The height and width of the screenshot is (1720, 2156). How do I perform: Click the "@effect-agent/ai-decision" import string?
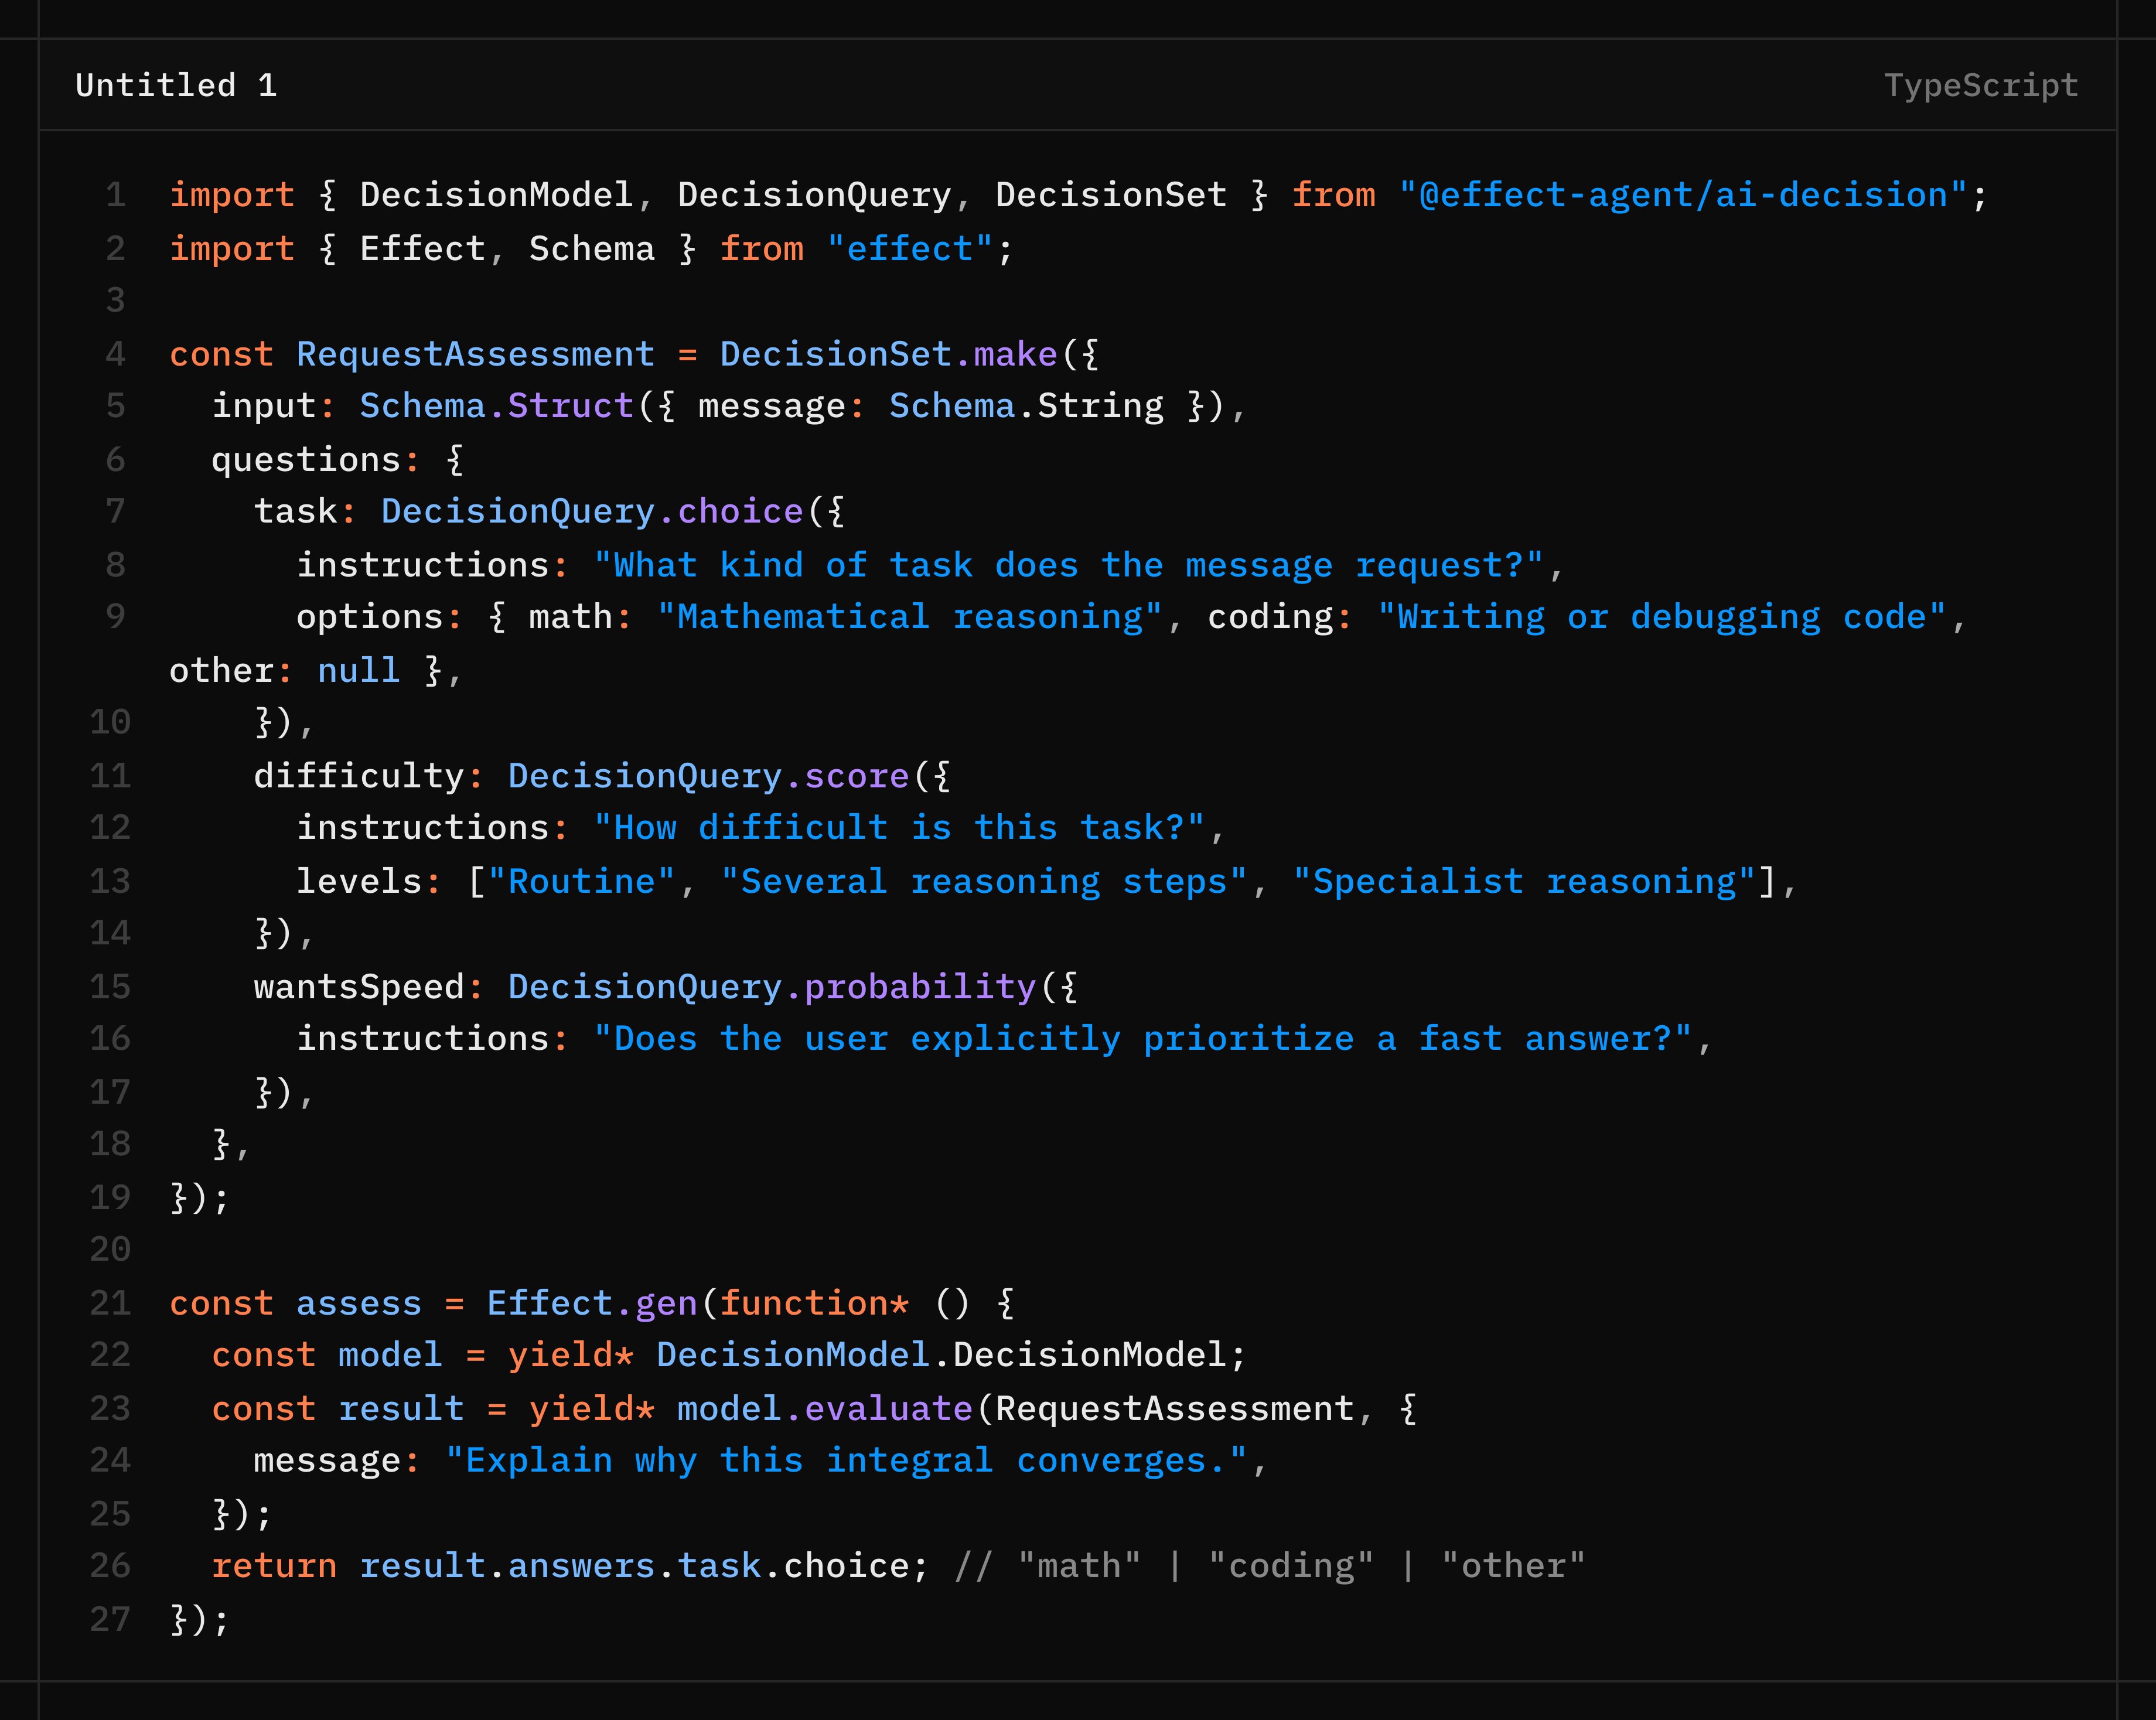click(x=1683, y=195)
